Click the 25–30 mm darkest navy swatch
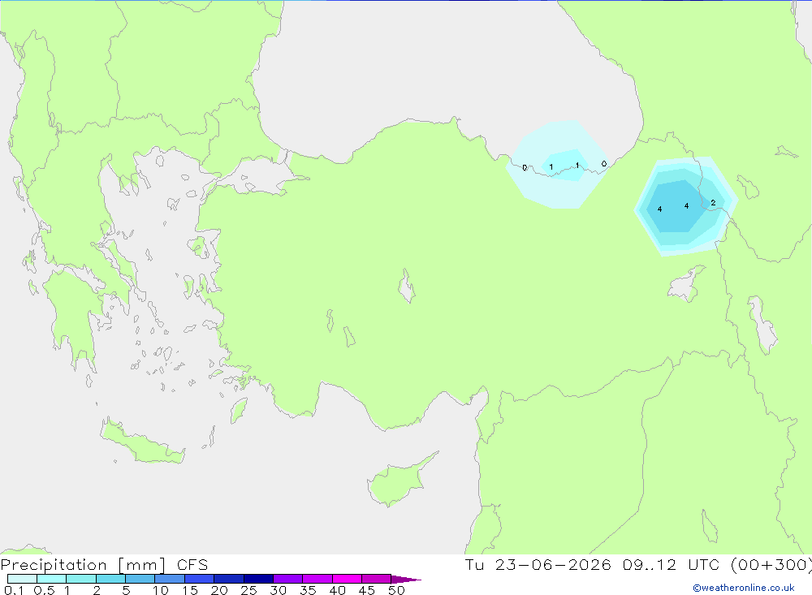This screenshot has height=595, width=812. (258, 579)
